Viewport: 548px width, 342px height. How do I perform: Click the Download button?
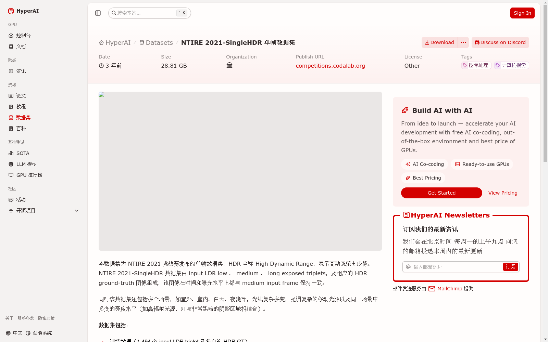pyautogui.click(x=439, y=42)
